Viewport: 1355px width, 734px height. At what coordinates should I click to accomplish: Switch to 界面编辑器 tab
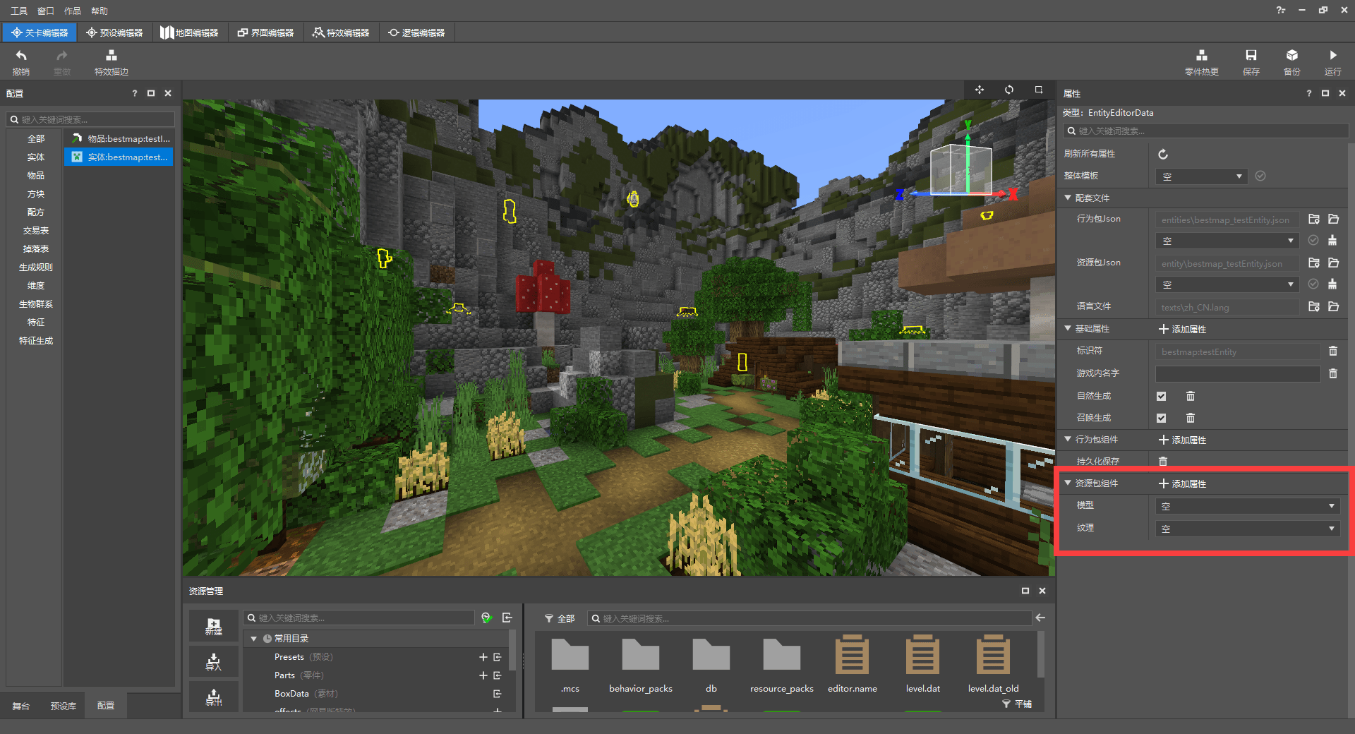pyautogui.click(x=265, y=32)
